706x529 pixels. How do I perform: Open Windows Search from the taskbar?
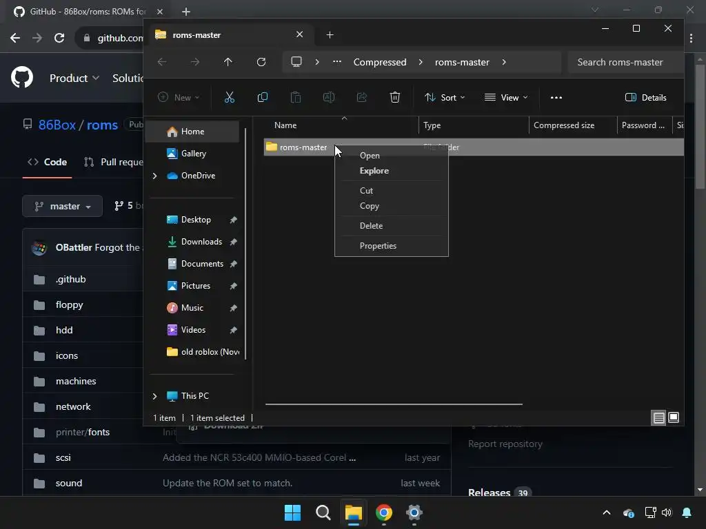(323, 512)
